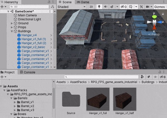This screenshot has width=167, height=118.
Task: Switch to the Scene tab
Action: click(65, 2)
